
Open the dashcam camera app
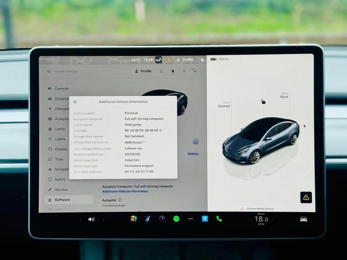click(x=162, y=219)
